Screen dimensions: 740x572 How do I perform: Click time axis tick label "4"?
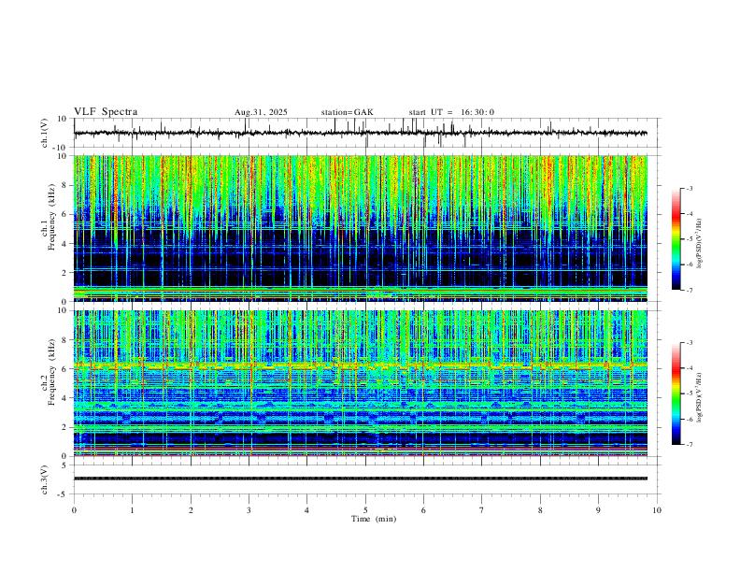[306, 510]
